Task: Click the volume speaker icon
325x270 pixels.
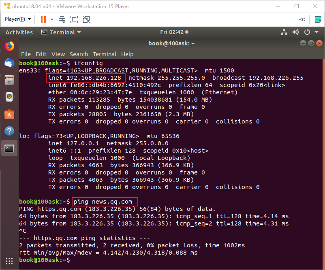Action: [x=295, y=32]
